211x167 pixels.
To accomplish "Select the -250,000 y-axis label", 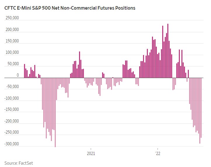I will 11,132.
